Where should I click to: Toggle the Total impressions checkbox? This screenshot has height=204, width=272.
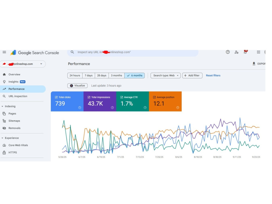point(89,97)
